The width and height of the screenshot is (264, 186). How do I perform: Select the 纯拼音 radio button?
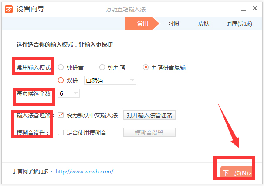pos(61,67)
